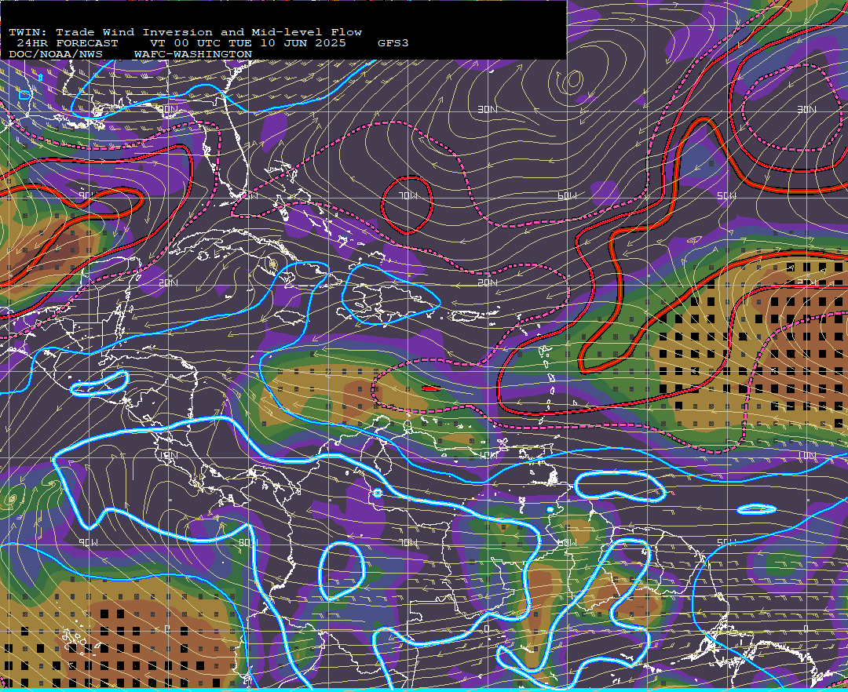Viewport: 848px width, 692px height.
Task: Click the "TWIN: Trade Wind Inversion" title text
Action: (x=111, y=32)
